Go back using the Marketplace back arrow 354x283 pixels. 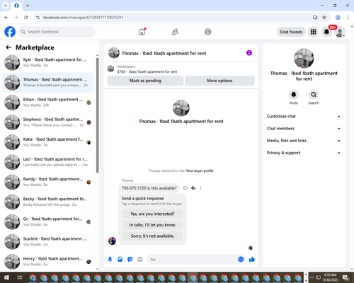click(x=8, y=47)
